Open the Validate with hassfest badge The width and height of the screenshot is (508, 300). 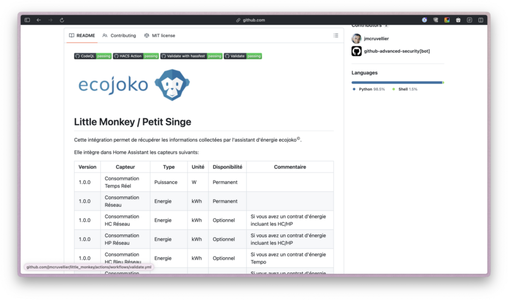(191, 56)
